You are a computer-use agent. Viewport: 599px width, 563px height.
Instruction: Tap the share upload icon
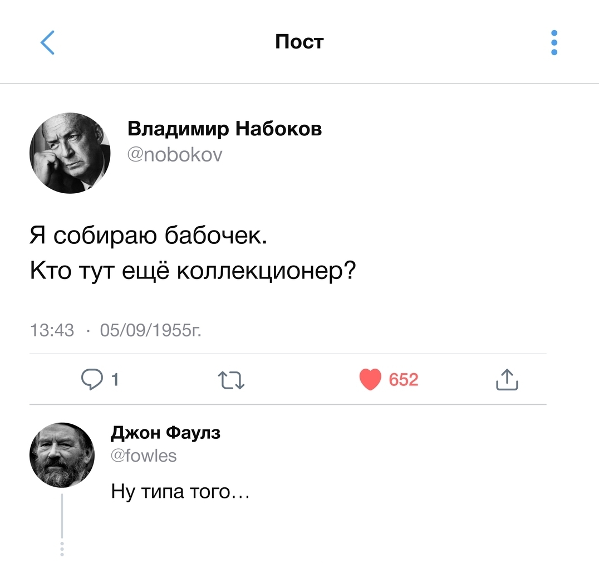tap(506, 380)
